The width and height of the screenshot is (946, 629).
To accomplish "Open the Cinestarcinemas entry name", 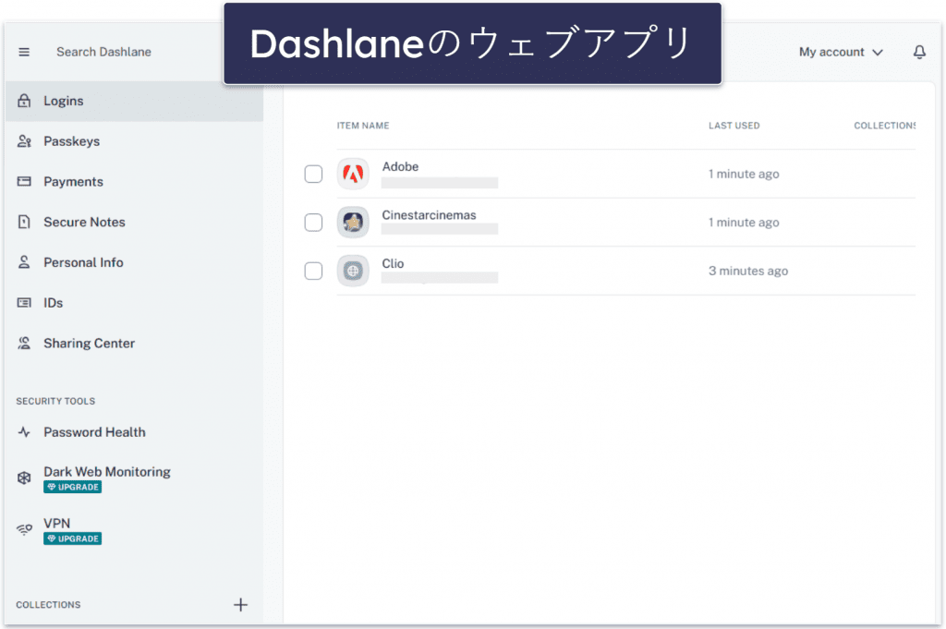I will point(429,215).
